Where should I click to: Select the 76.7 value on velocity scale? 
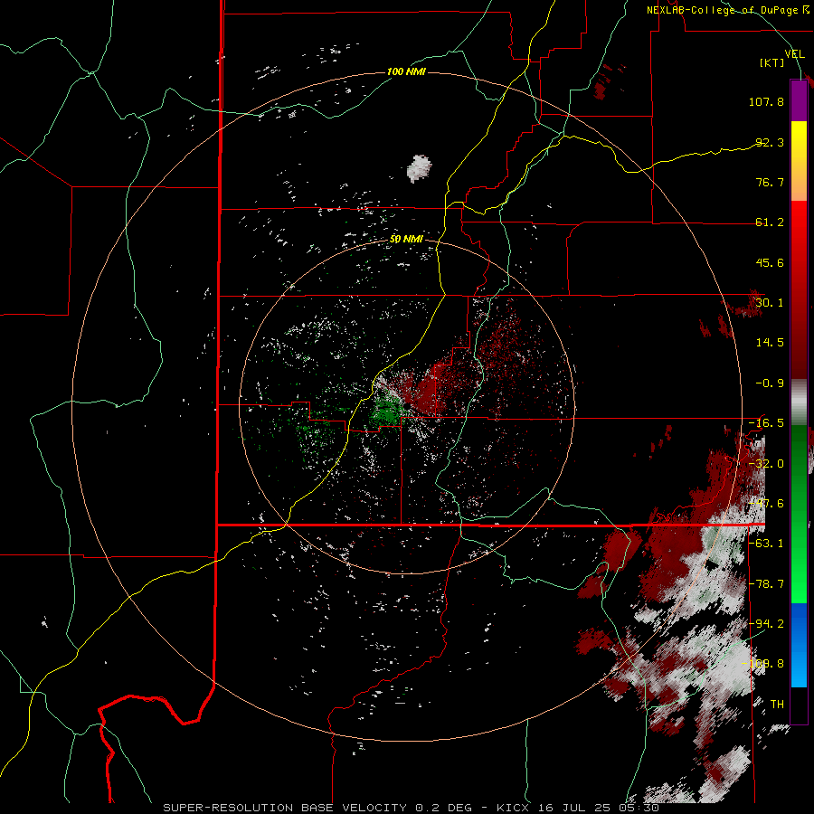pos(770,182)
